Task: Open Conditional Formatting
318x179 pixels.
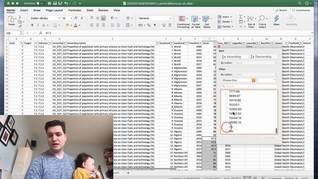Action: tap(183, 22)
